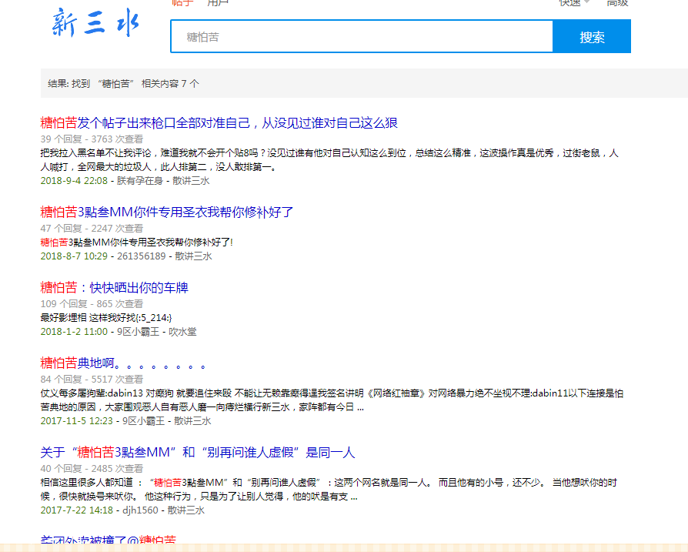Click the 新三水 site logo

click(95, 23)
